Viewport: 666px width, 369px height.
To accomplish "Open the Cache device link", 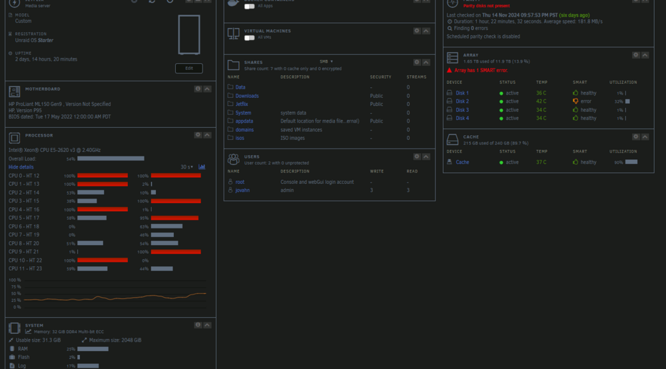I will tap(463, 163).
